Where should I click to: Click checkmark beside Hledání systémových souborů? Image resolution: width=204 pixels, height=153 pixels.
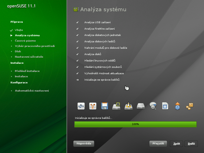78,67
